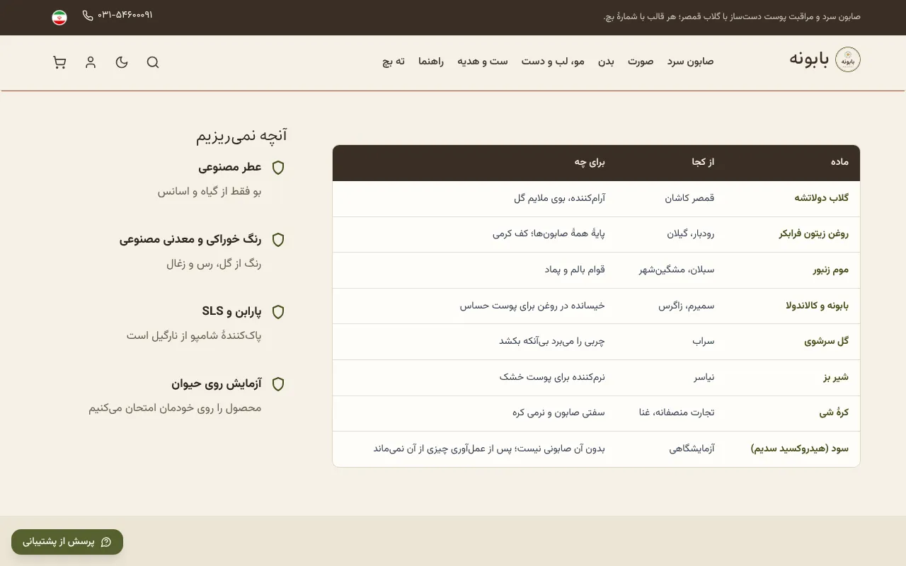Open search with the magnifier icon
Image resolution: width=906 pixels, height=566 pixels.
[153, 62]
